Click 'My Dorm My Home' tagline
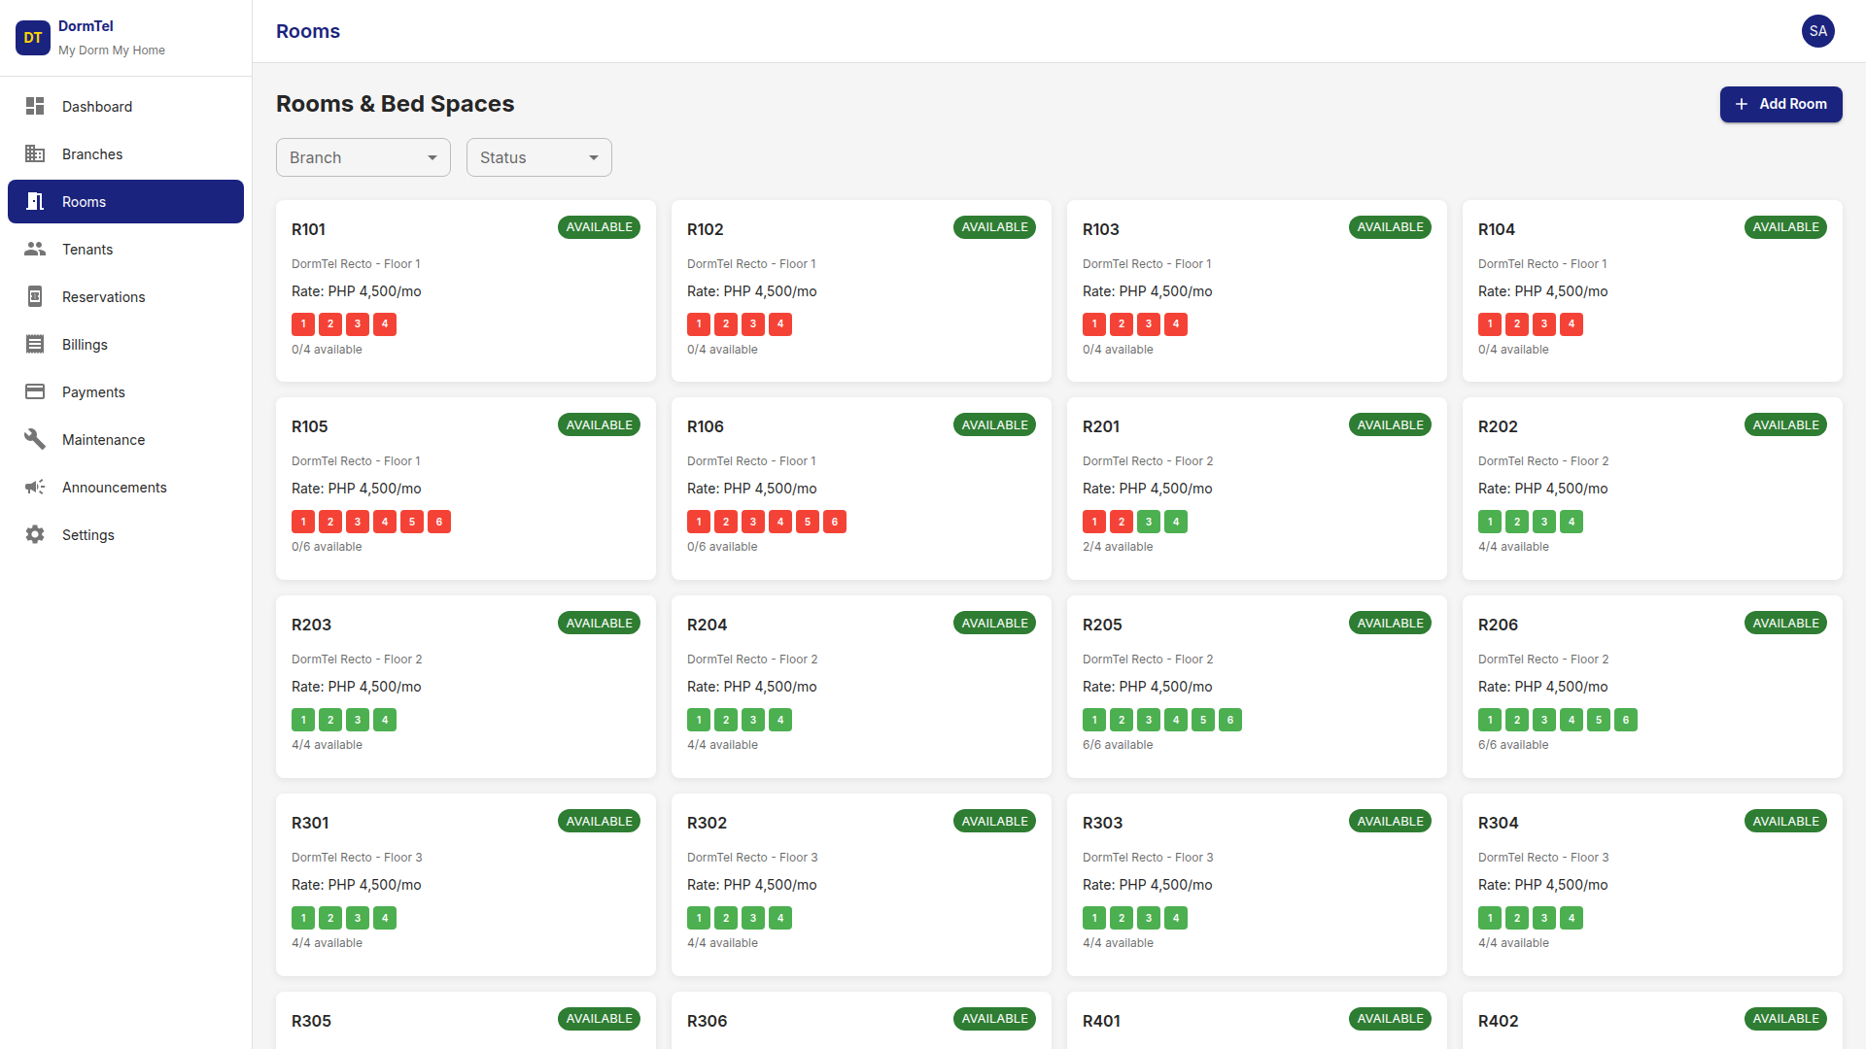The image size is (1866, 1049). [x=112, y=51]
